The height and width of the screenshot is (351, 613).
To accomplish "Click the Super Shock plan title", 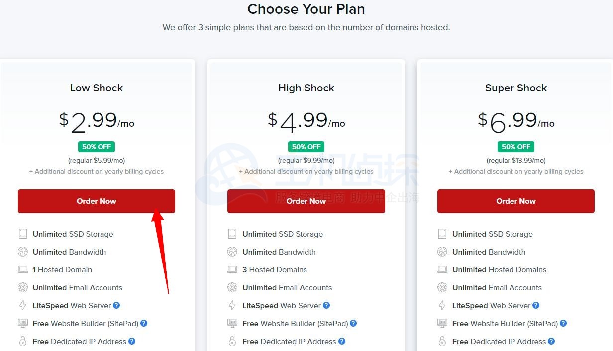I will [x=516, y=88].
